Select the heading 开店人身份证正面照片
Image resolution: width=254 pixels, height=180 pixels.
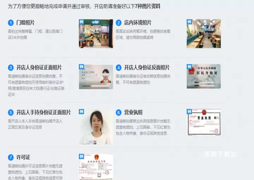tap(39, 68)
